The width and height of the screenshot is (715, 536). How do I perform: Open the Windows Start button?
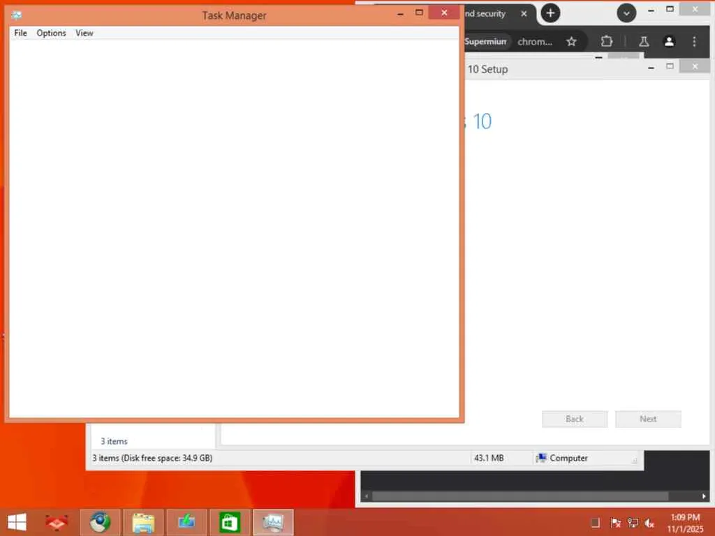(x=17, y=522)
